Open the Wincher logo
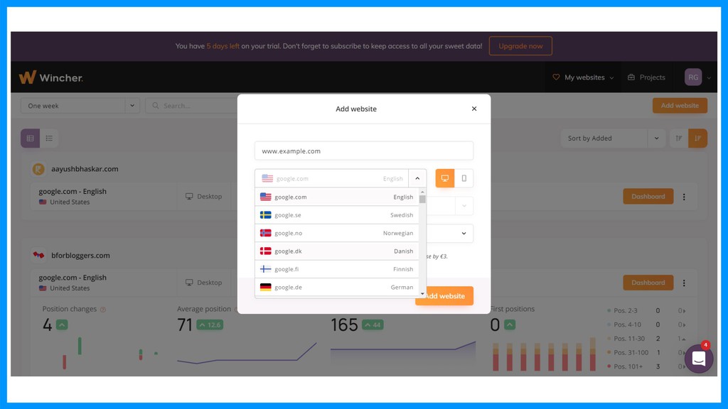The height and width of the screenshot is (409, 728). coord(51,77)
